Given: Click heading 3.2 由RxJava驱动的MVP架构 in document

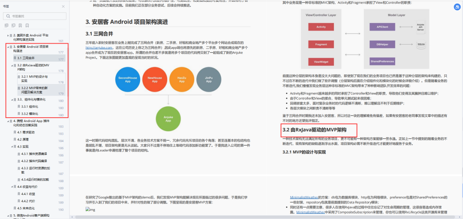Looking at the screenshot, I should (x=314, y=130).
